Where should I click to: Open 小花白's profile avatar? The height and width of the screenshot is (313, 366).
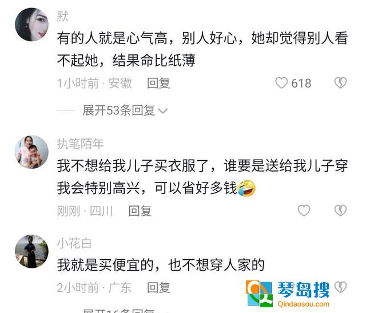tap(32, 251)
